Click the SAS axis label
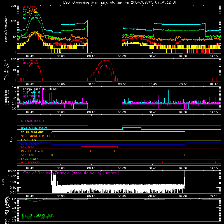Screen dimensions: 224x224 pos(3,182)
